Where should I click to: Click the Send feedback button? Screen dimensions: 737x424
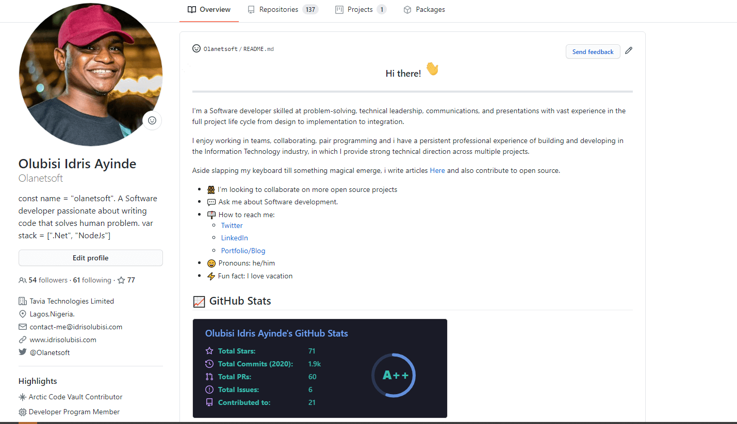tap(593, 51)
